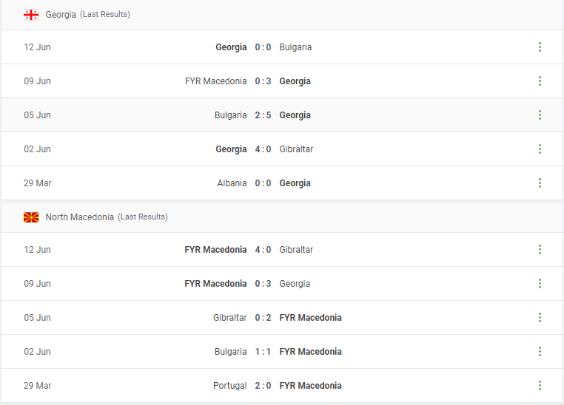Open the 1:1 Bulgaria vs FYR Macedonia score
The image size is (564, 405).
pos(263,352)
